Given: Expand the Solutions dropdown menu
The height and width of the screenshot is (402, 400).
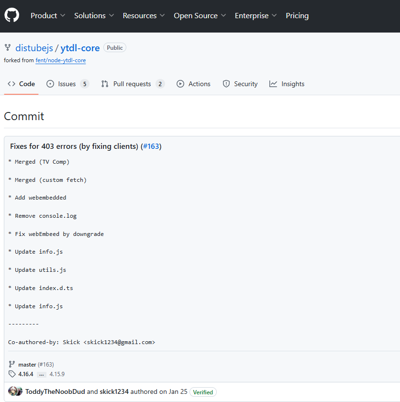Looking at the screenshot, I should 94,16.
